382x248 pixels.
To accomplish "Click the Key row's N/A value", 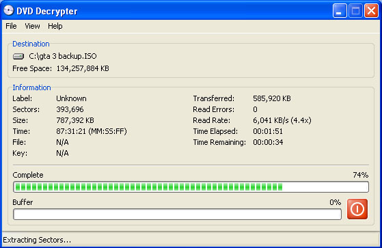I will point(62,153).
